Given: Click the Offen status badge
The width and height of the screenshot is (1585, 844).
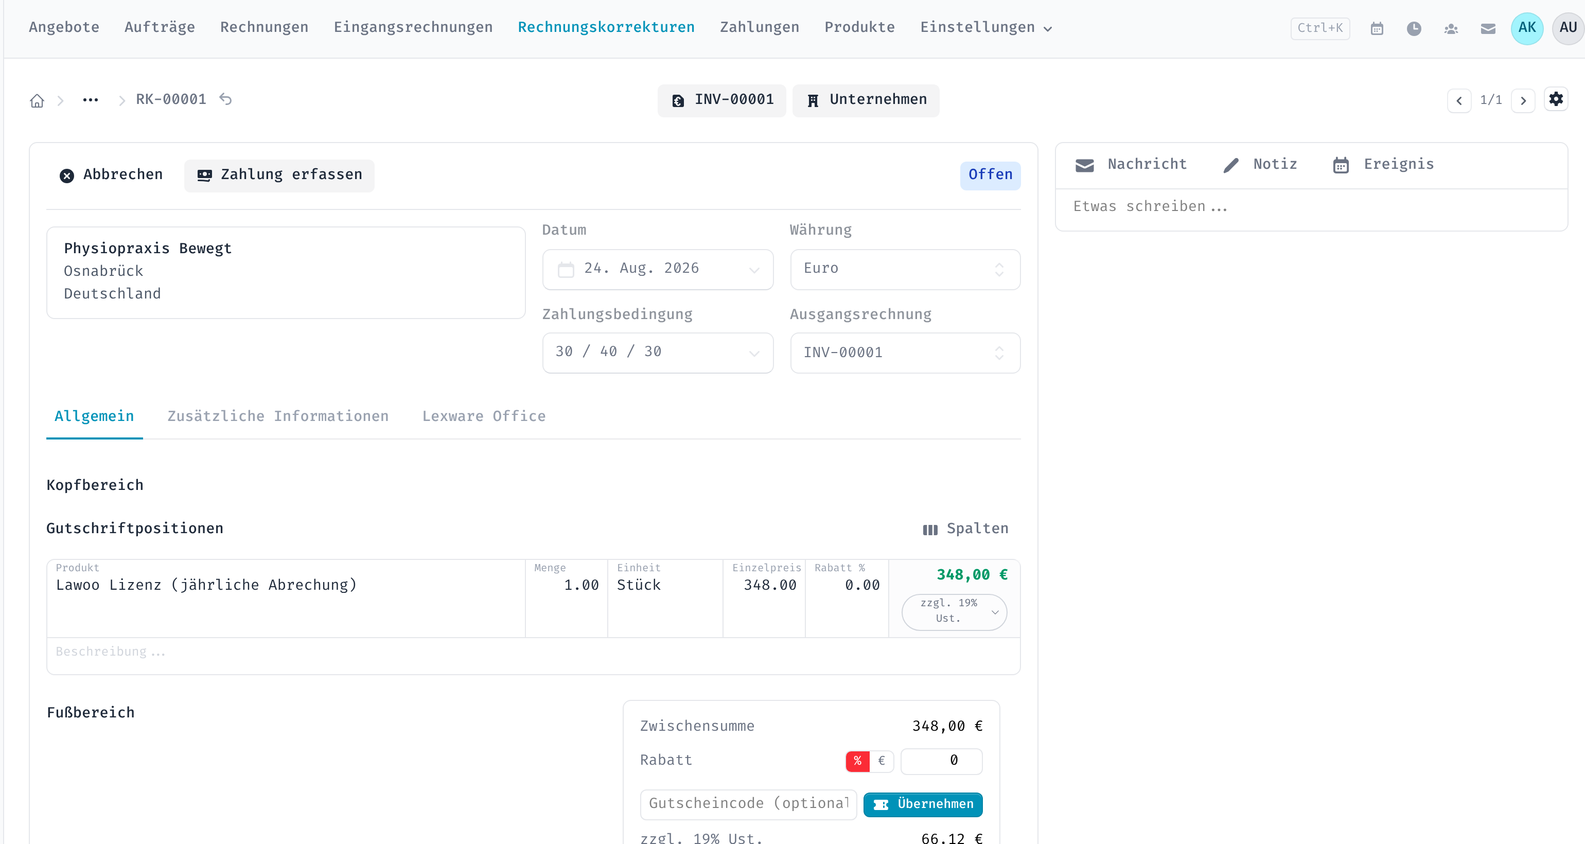Looking at the screenshot, I should click(990, 175).
